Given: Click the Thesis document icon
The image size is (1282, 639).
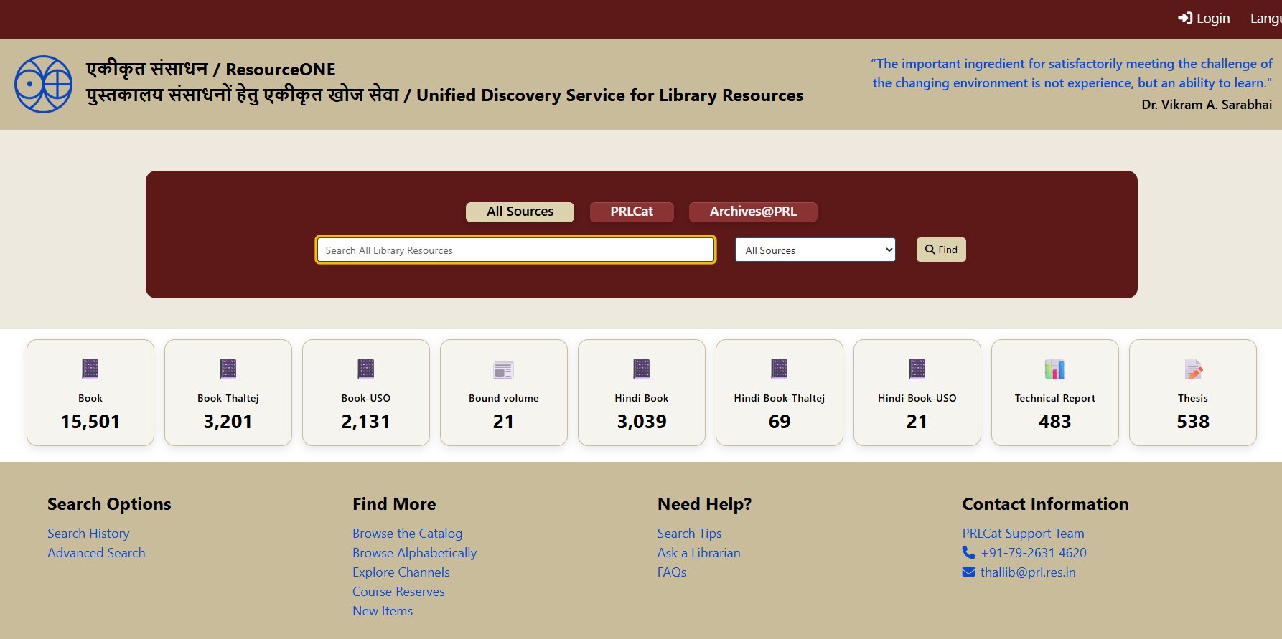Looking at the screenshot, I should click(x=1193, y=369).
